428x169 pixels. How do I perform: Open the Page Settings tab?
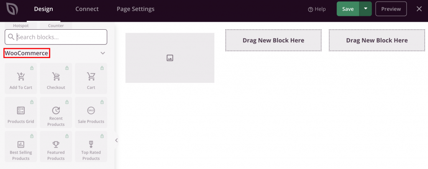(135, 9)
